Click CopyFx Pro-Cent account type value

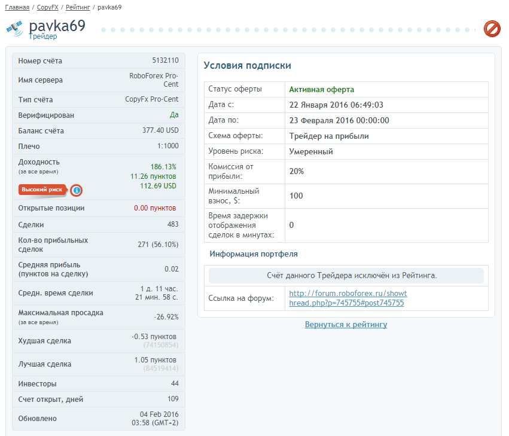pyautogui.click(x=151, y=99)
